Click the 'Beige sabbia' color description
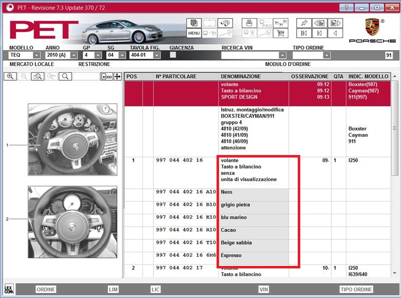Viewport: 401px width, 298px height. pos(236,243)
